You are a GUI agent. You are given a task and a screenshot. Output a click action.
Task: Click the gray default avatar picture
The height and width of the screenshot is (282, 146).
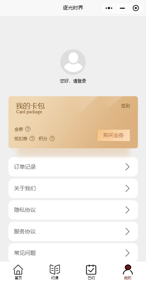[73, 62]
